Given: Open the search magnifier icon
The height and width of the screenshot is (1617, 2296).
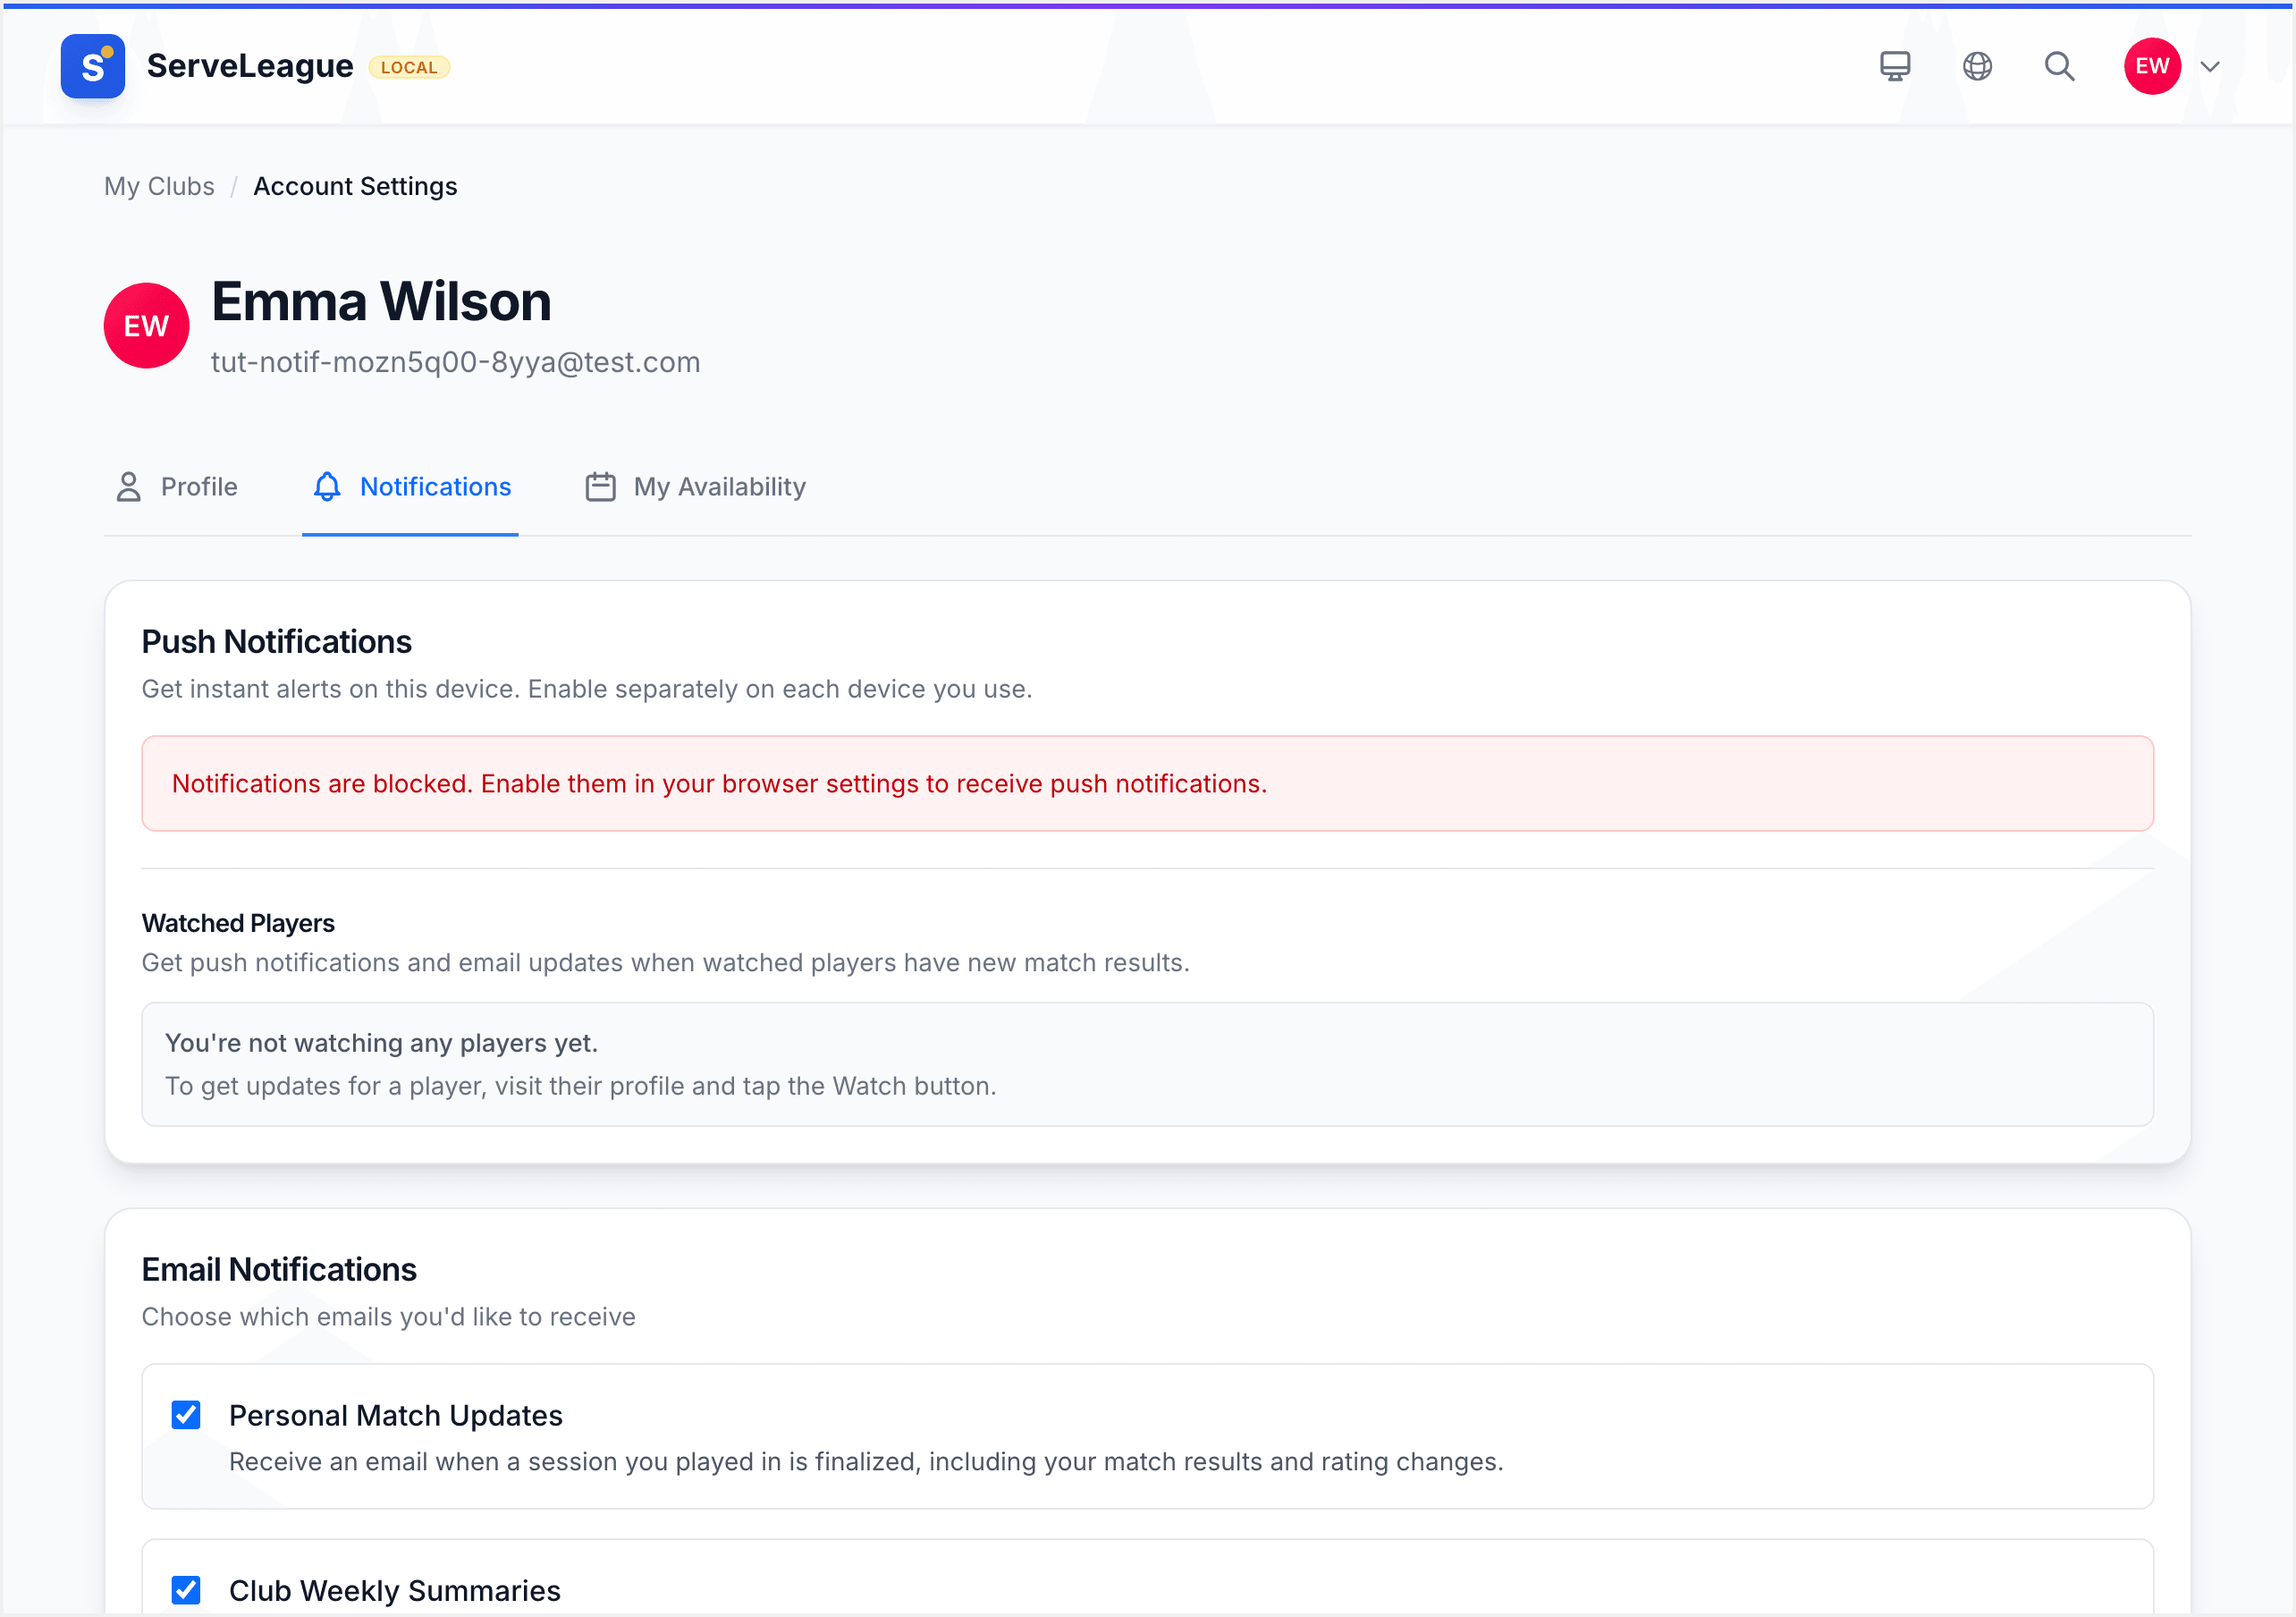Looking at the screenshot, I should 2059,66.
